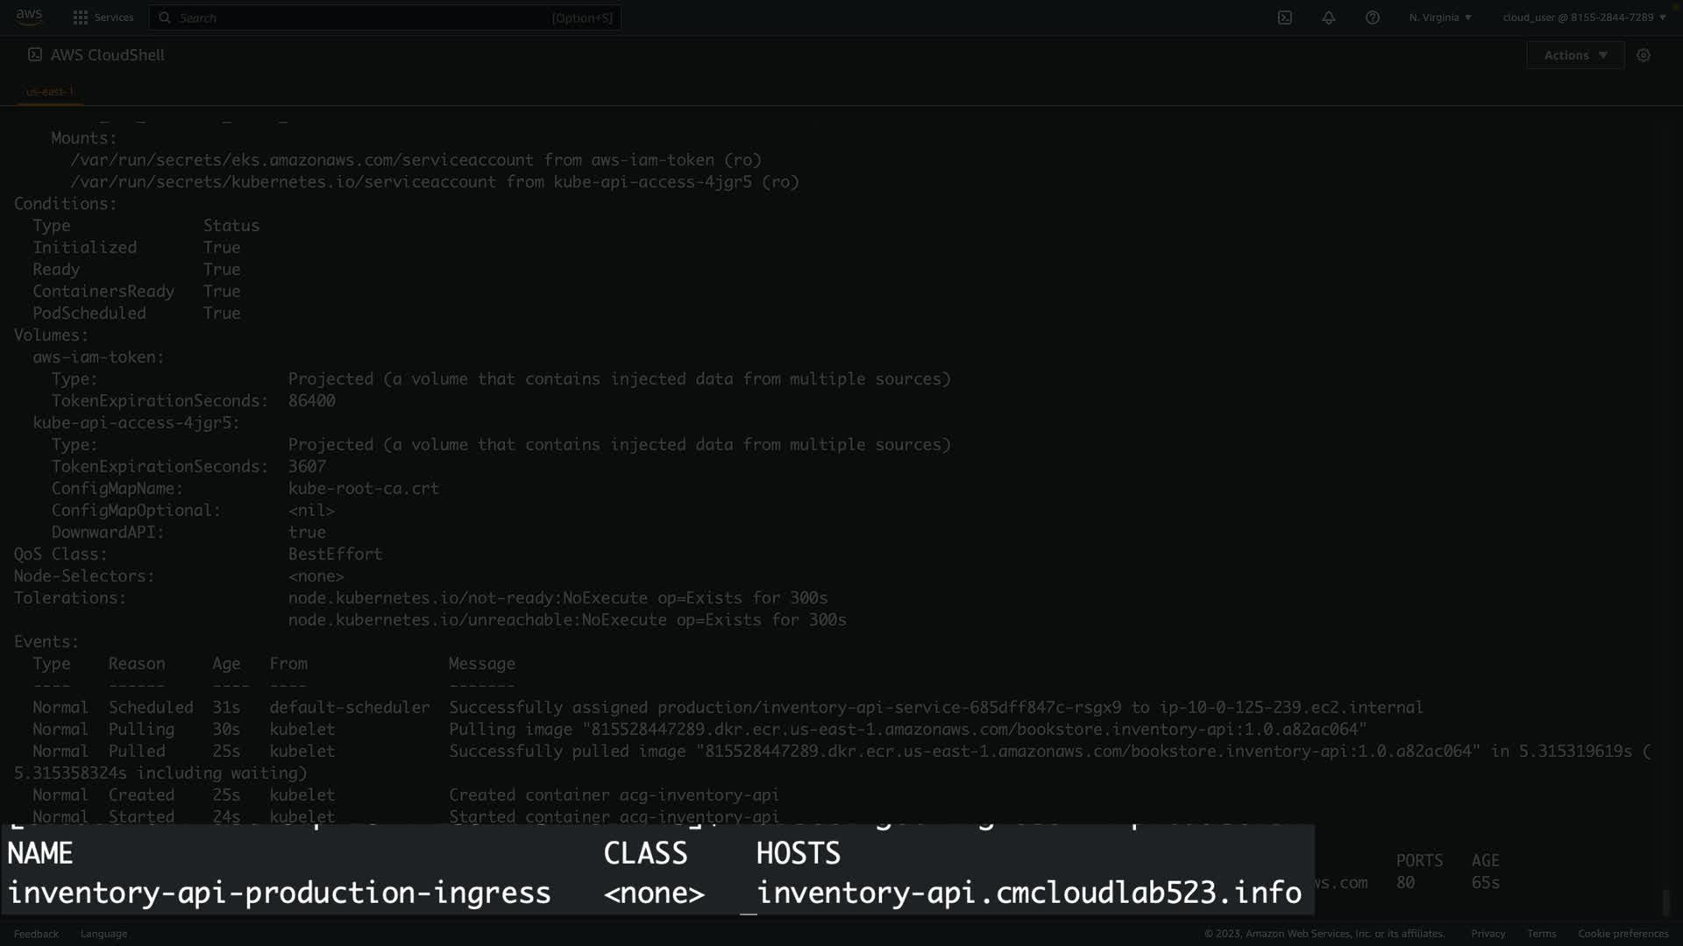This screenshot has height=946, width=1683.
Task: Expand the Actions dropdown menu
Action: 1575,55
